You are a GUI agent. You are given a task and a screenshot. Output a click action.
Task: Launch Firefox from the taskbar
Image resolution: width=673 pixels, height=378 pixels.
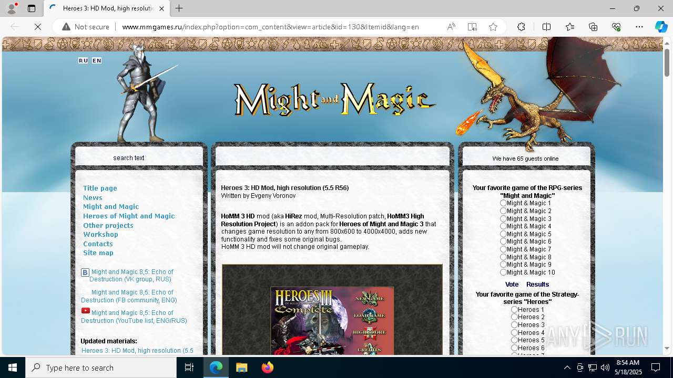point(267,367)
